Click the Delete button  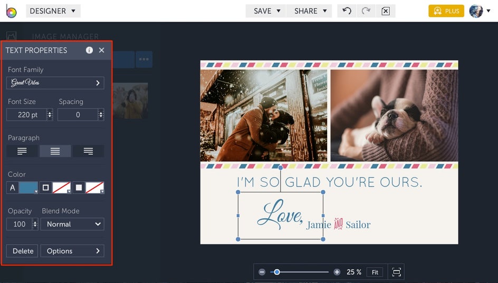coord(22,251)
